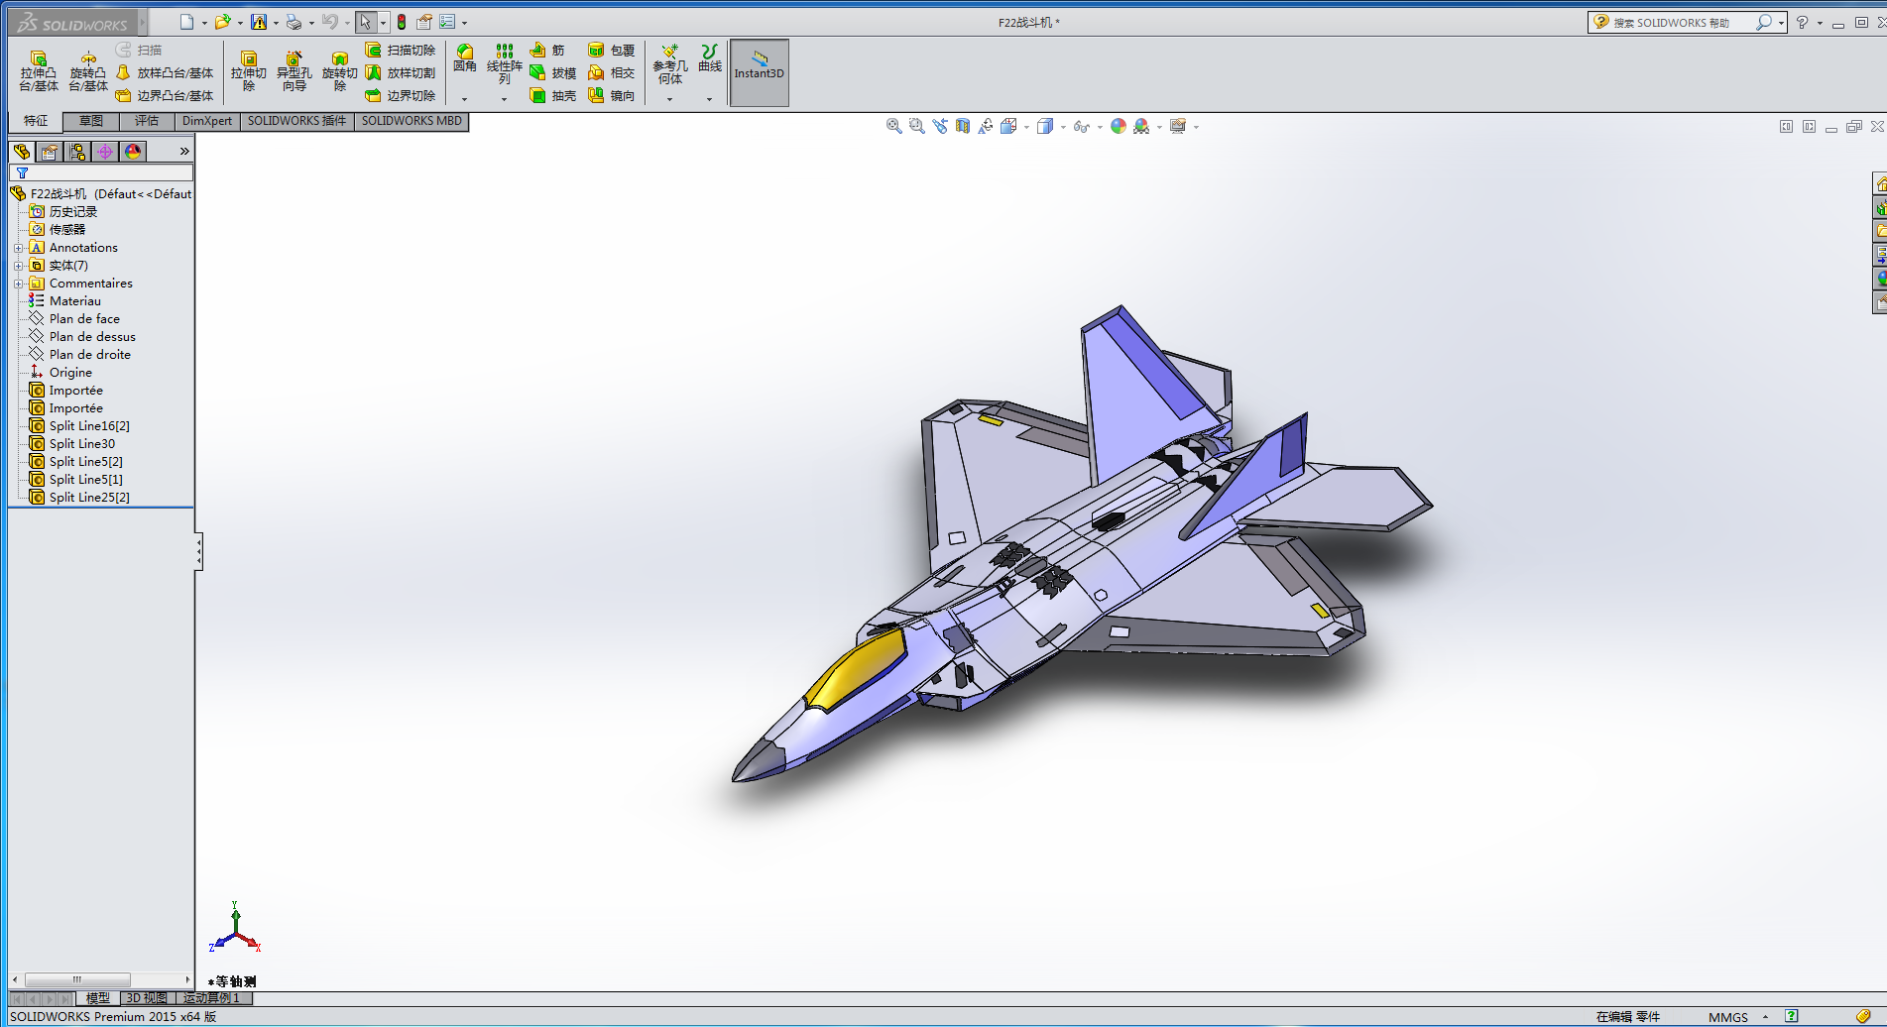Image resolution: width=1887 pixels, height=1027 pixels.
Task: Switch to the 运动算例 1 bottom tab
Action: point(211,998)
